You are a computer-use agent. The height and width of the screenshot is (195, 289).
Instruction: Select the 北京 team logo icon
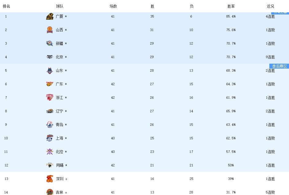click(x=50, y=57)
